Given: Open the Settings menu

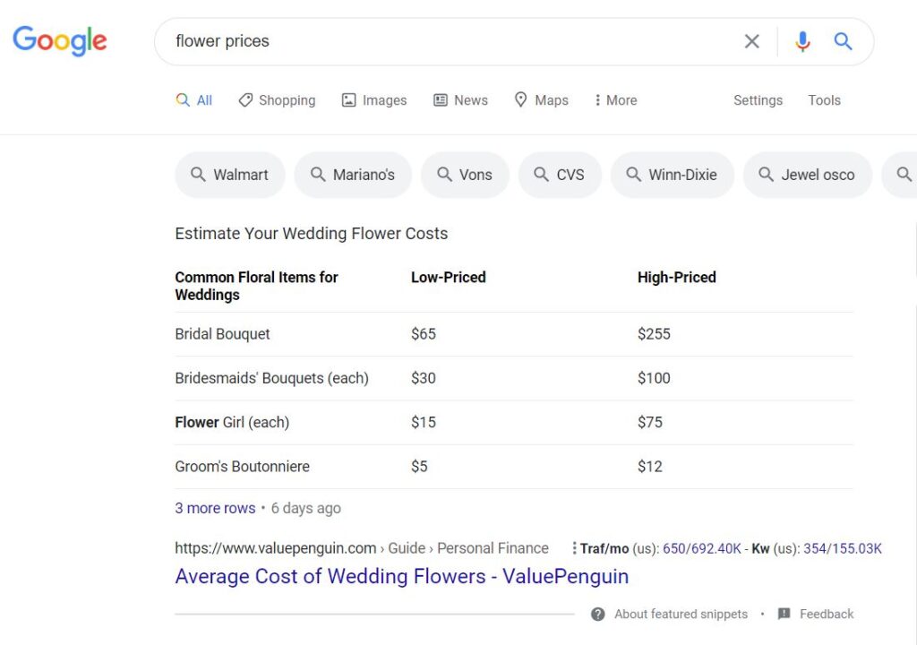Looking at the screenshot, I should [758, 100].
